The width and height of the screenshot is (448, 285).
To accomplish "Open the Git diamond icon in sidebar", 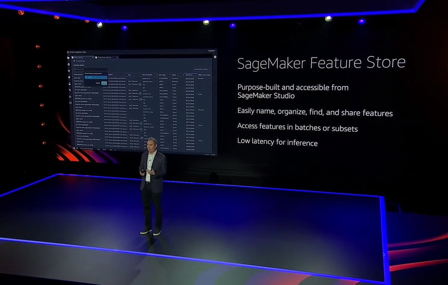I will (x=69, y=71).
